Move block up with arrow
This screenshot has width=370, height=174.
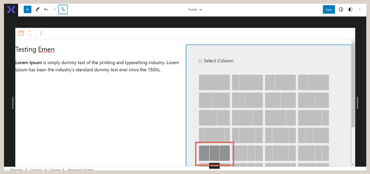pyautogui.click(x=30, y=31)
